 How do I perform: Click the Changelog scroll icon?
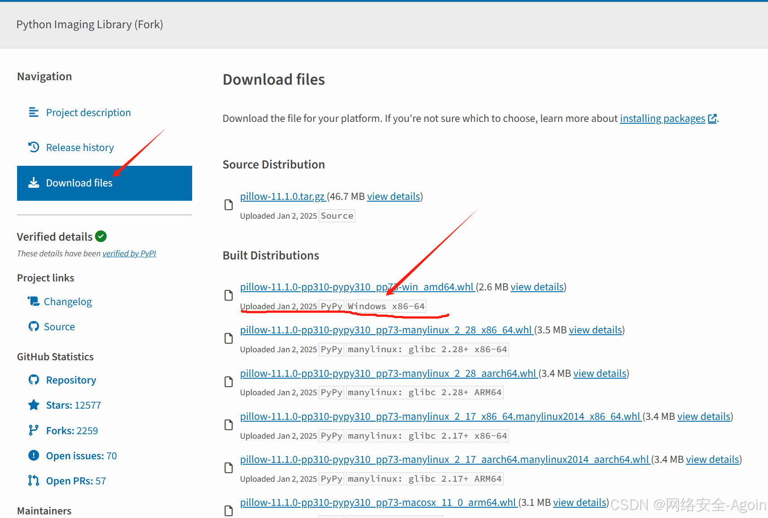point(34,301)
